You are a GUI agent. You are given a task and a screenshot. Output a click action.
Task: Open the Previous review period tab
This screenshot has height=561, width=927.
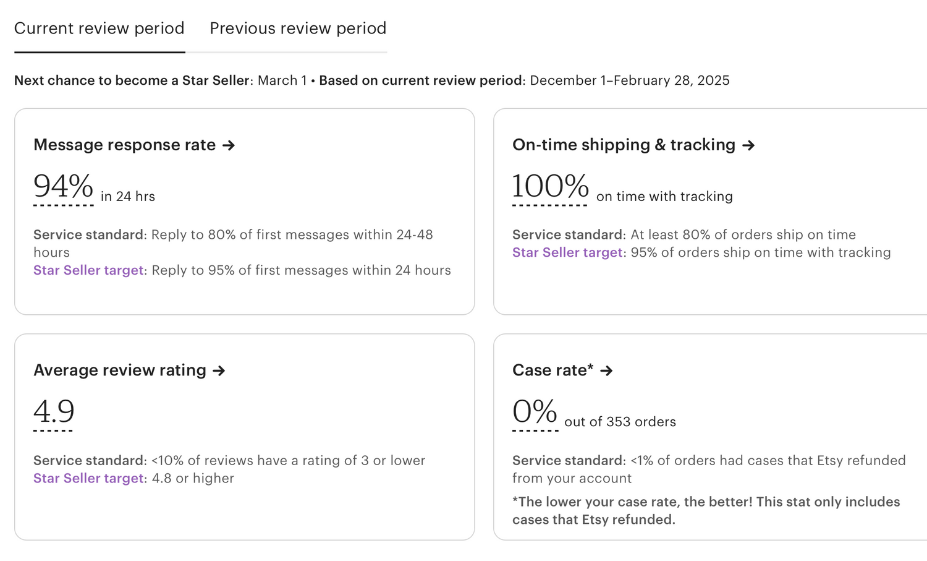[298, 28]
